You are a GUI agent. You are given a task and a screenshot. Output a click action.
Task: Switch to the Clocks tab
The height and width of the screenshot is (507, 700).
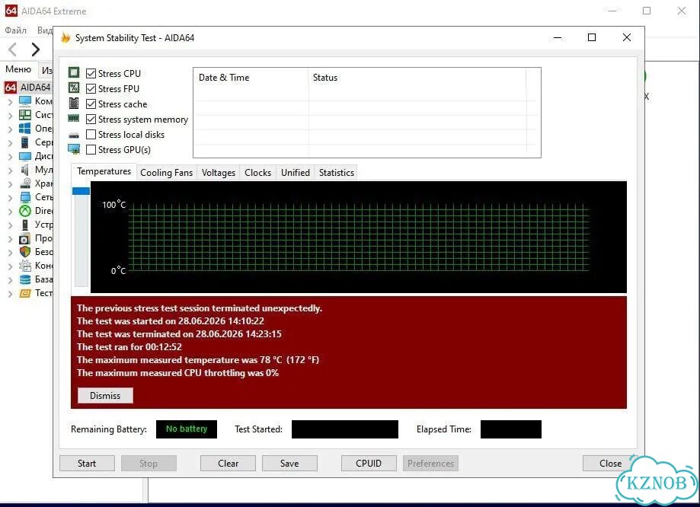(257, 173)
